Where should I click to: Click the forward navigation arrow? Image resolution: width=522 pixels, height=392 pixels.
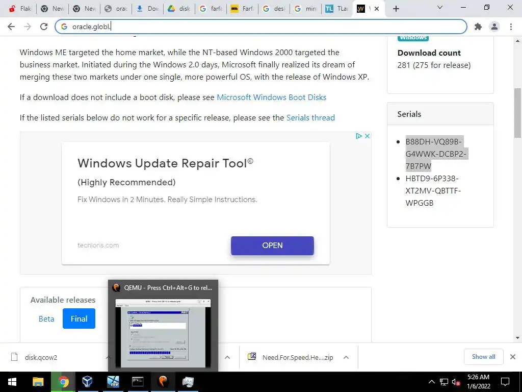point(28,27)
